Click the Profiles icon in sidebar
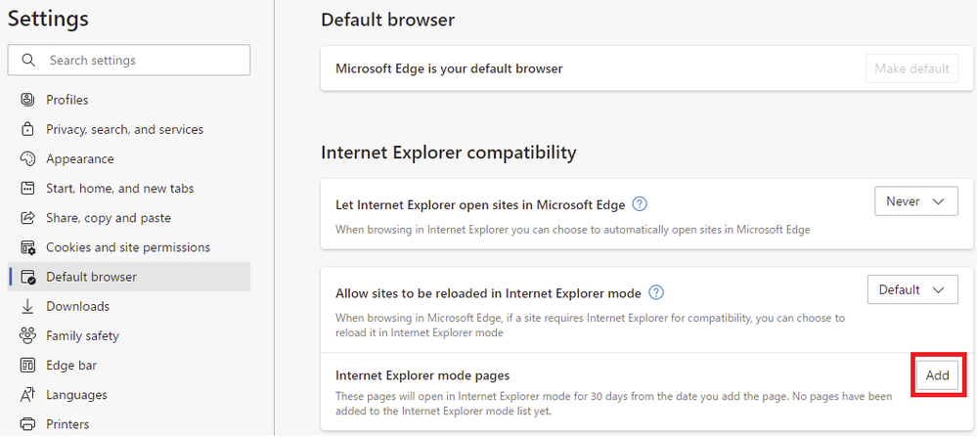 tap(27, 100)
